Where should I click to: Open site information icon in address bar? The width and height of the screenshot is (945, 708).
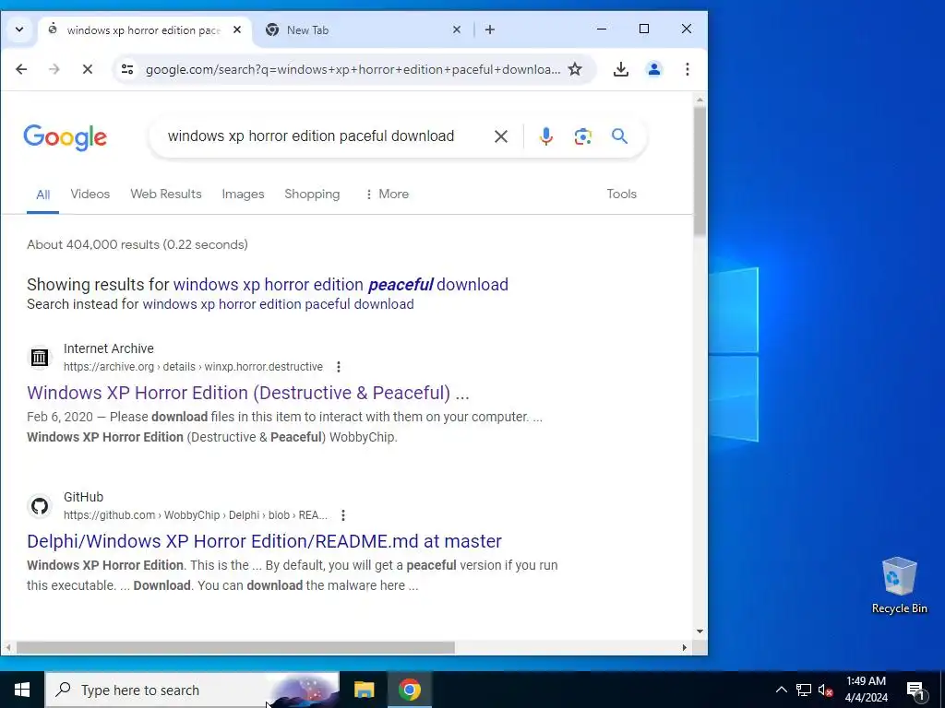(127, 69)
